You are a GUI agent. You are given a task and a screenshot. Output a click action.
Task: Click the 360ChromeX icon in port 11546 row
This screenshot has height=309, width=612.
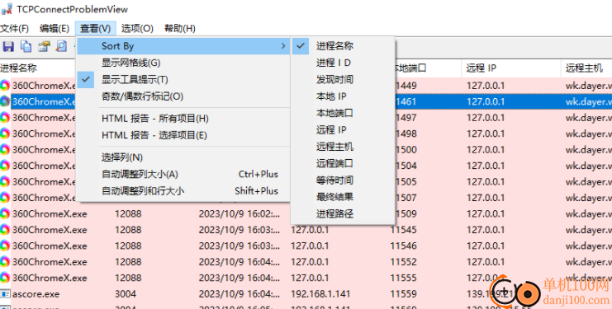5,246
